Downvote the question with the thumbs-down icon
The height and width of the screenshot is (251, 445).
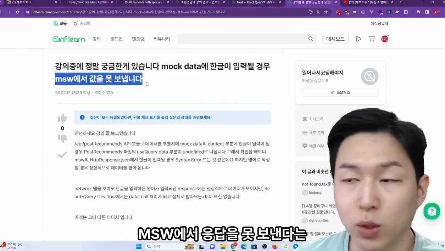click(x=62, y=138)
